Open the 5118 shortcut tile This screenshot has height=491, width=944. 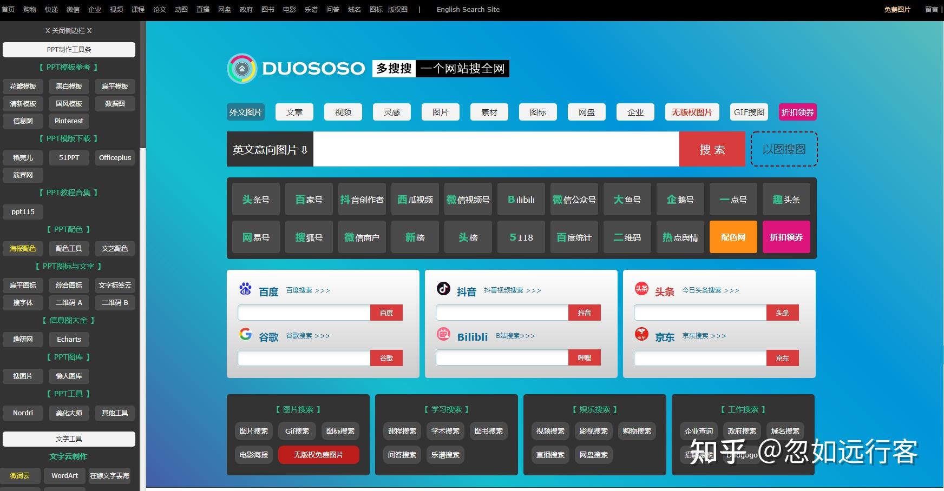click(521, 237)
